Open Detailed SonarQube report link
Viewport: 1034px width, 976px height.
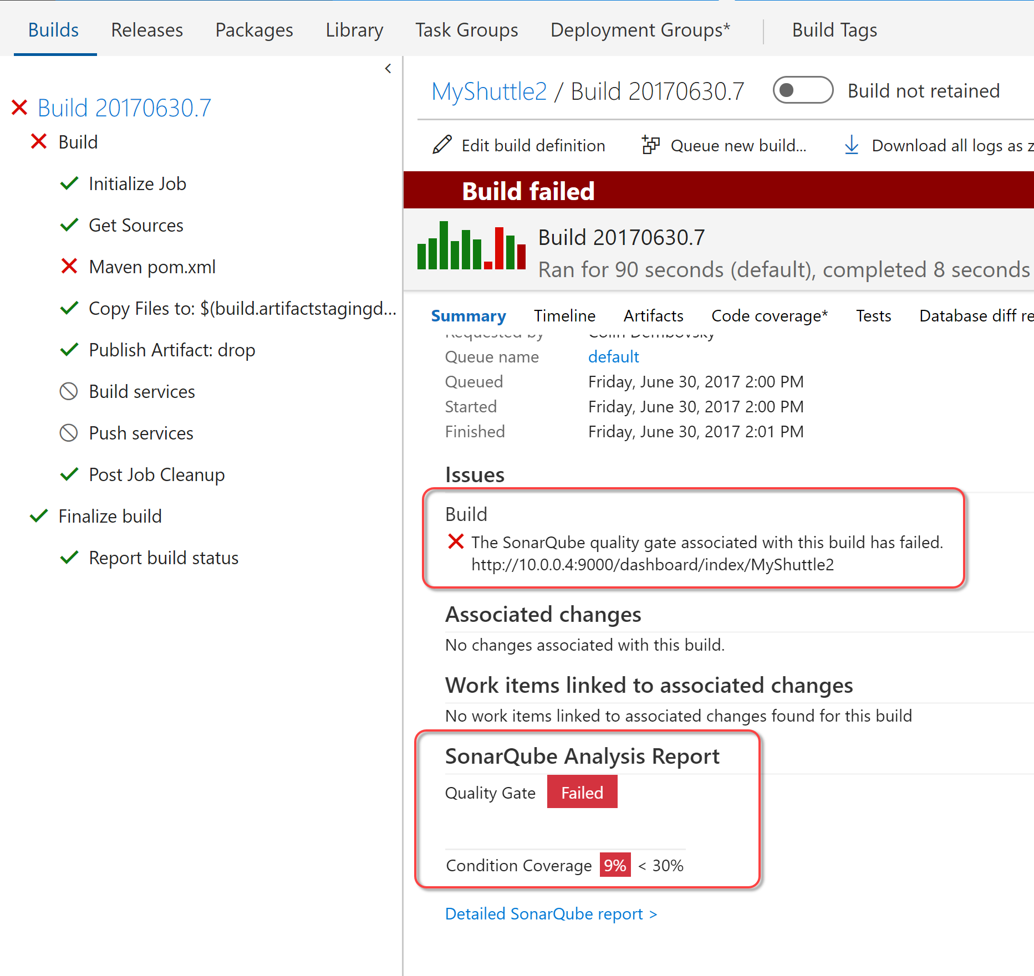pos(551,914)
